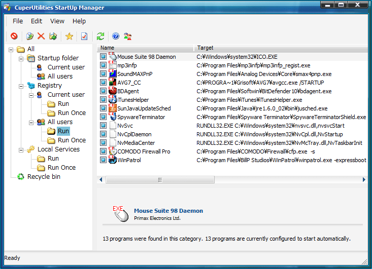372x269 pixels.
Task: Uncheck the AVG7_CC startup entry
Action: coord(103,83)
